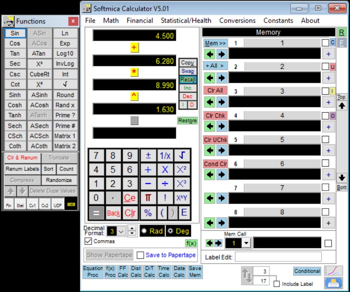Click the up/down swap arrows icon near 3 and 17

click(247, 276)
